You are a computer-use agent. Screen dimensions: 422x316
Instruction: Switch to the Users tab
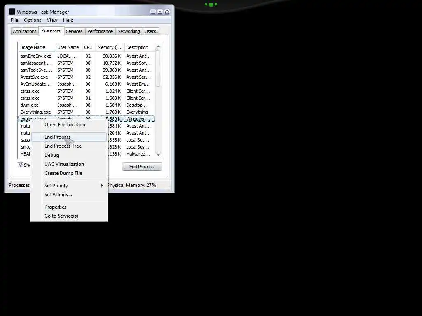click(x=150, y=31)
